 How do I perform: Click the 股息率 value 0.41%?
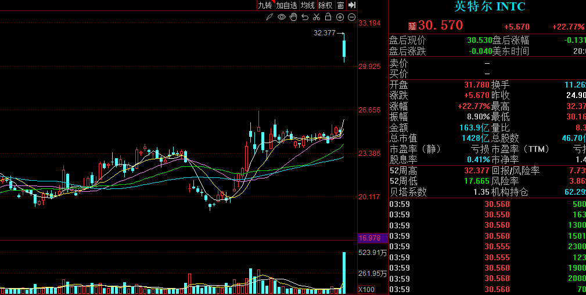(x=478, y=159)
